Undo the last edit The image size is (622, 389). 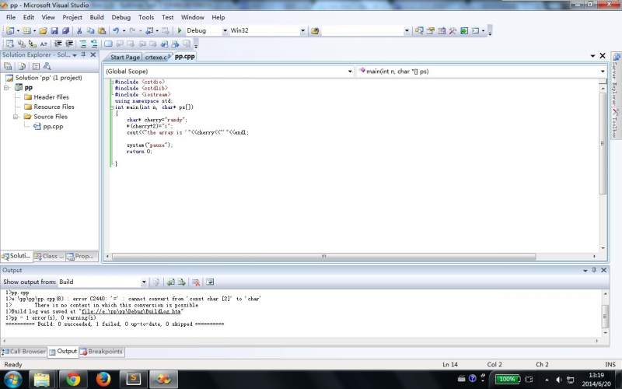coord(116,30)
